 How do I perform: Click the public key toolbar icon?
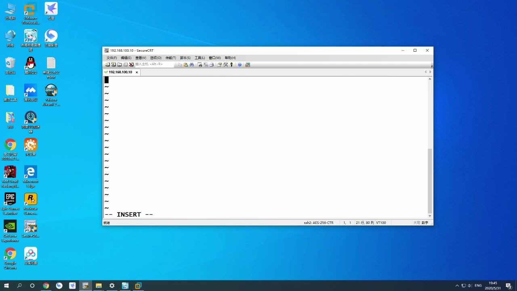click(x=231, y=65)
